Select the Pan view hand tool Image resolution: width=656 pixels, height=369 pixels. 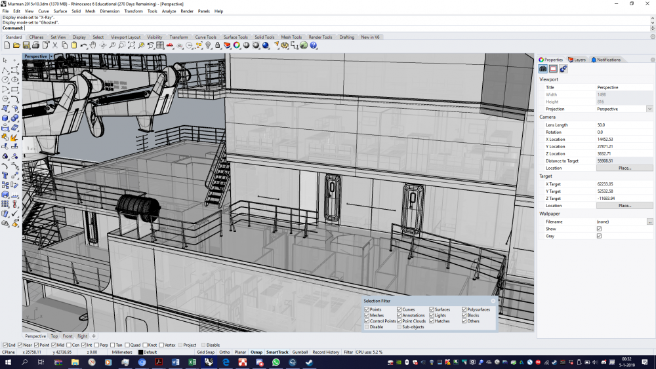pyautogui.click(x=93, y=46)
